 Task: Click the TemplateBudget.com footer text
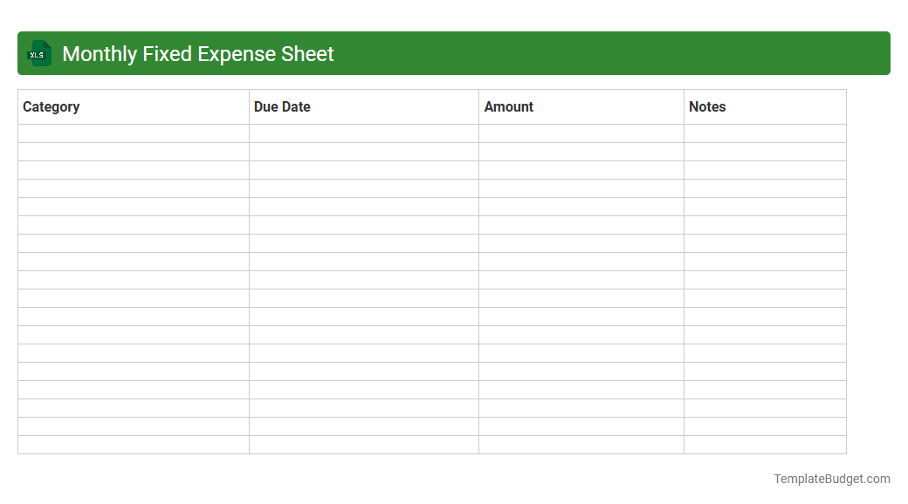click(x=830, y=478)
